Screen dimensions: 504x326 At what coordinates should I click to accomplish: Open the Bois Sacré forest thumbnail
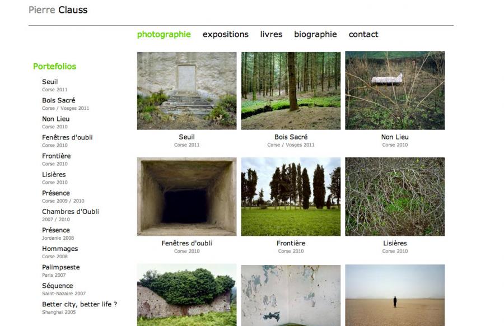point(291,91)
